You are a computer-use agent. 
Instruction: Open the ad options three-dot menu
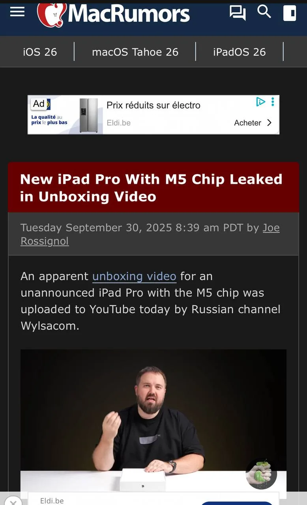point(273,102)
